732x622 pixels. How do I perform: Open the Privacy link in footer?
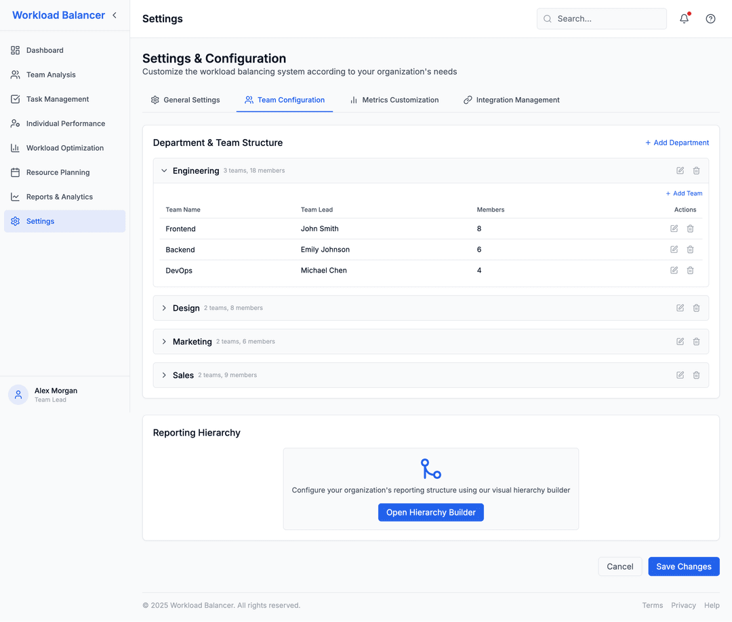[x=683, y=605]
